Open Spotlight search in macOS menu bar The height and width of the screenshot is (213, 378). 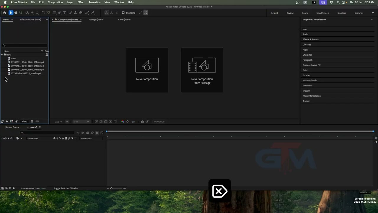338,2
